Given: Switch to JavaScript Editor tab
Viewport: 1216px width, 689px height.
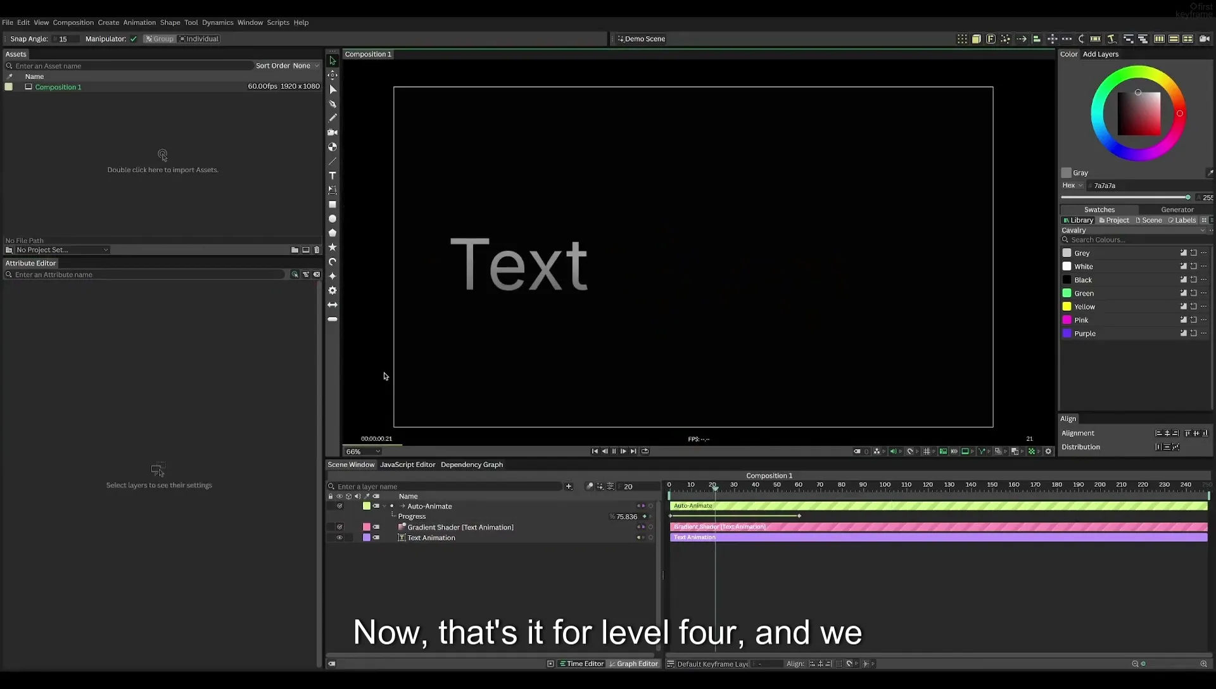Looking at the screenshot, I should (x=407, y=465).
